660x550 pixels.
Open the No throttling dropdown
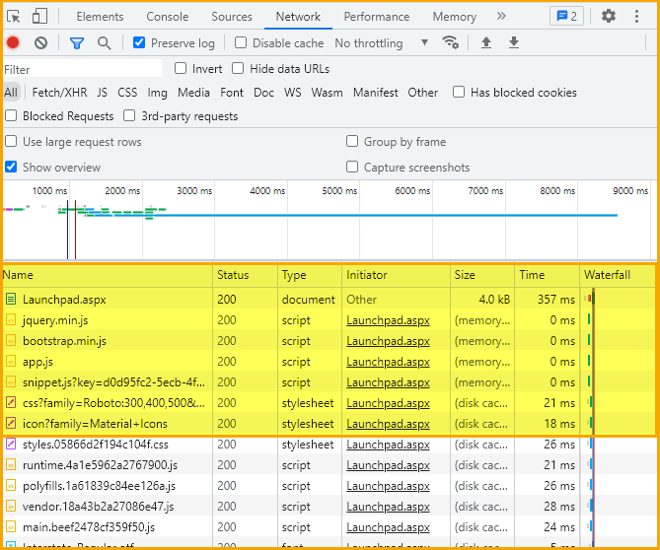(381, 43)
